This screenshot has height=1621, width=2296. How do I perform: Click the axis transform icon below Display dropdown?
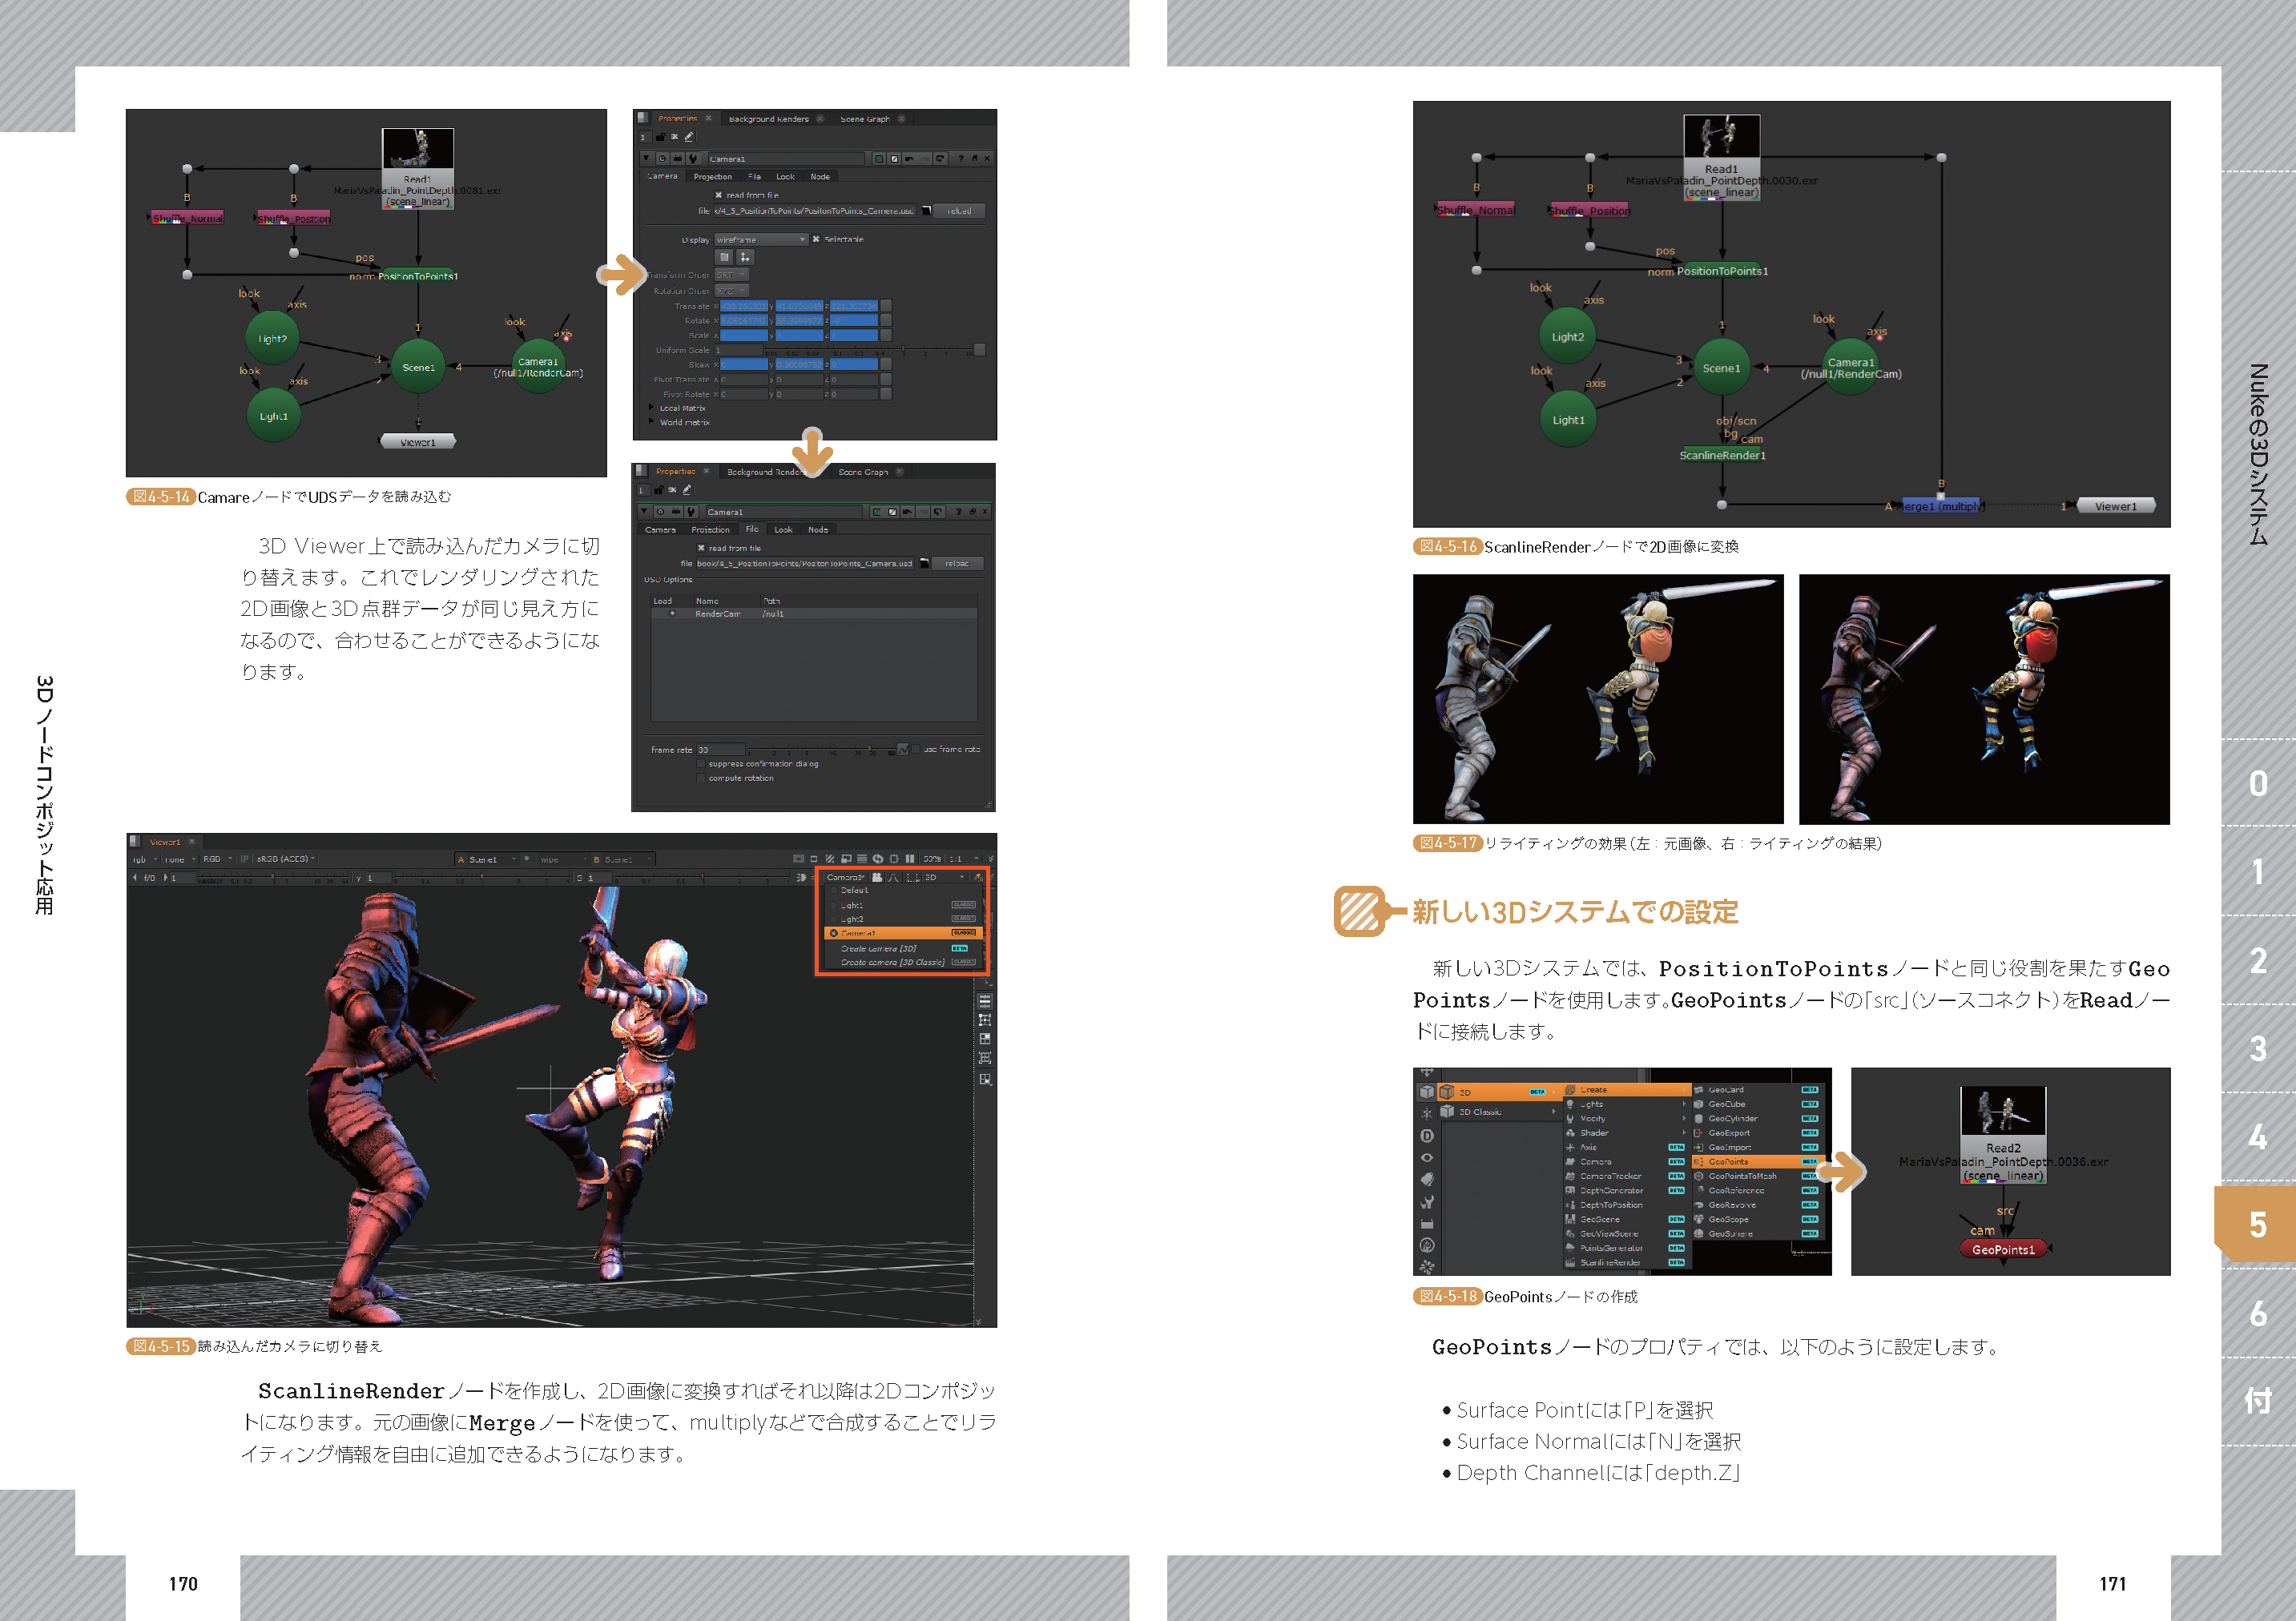click(x=745, y=257)
